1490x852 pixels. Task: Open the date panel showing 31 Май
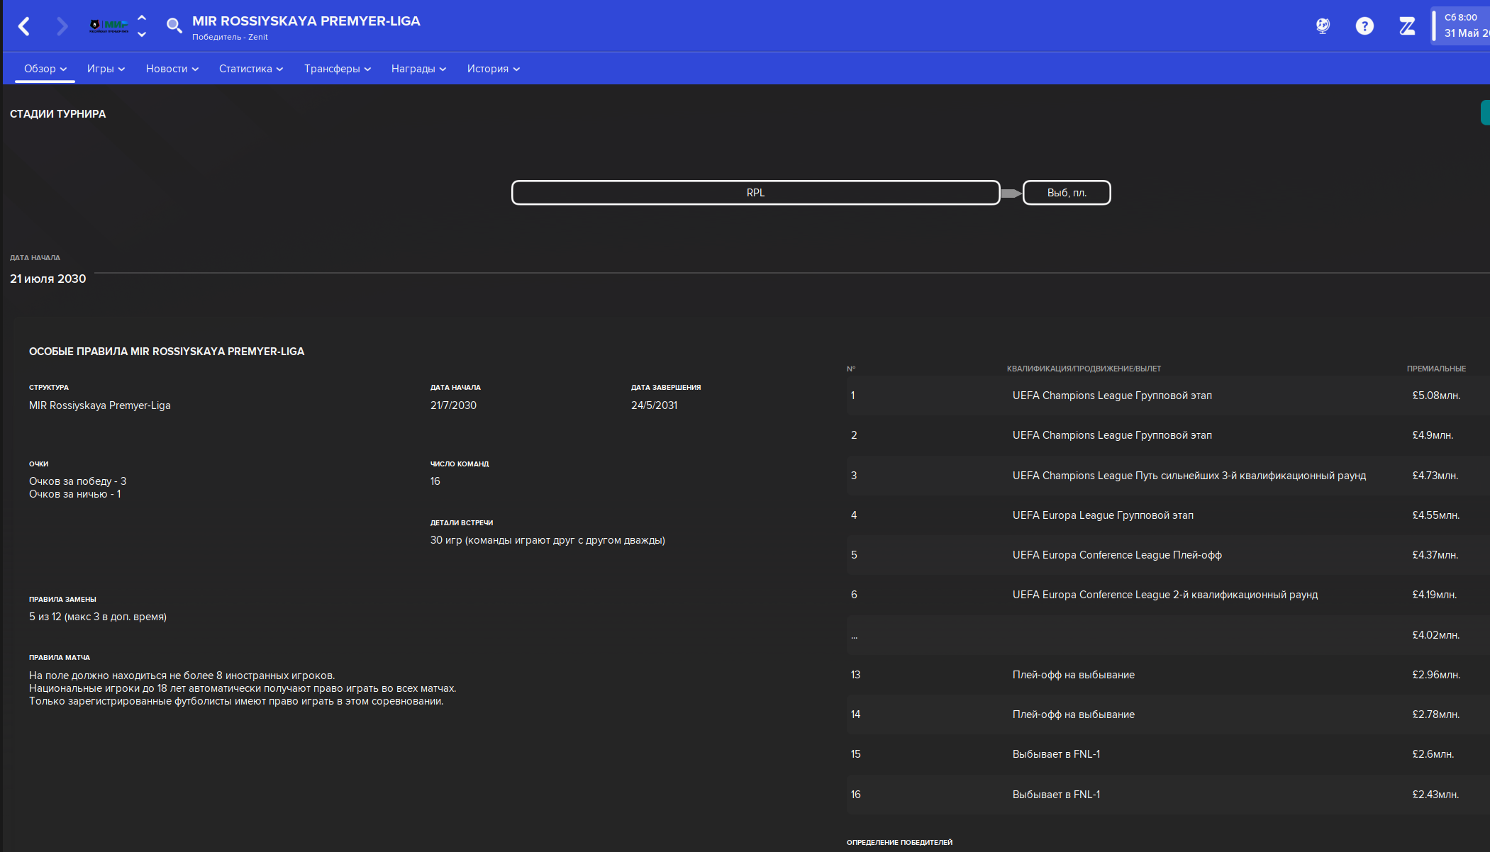[1461, 26]
